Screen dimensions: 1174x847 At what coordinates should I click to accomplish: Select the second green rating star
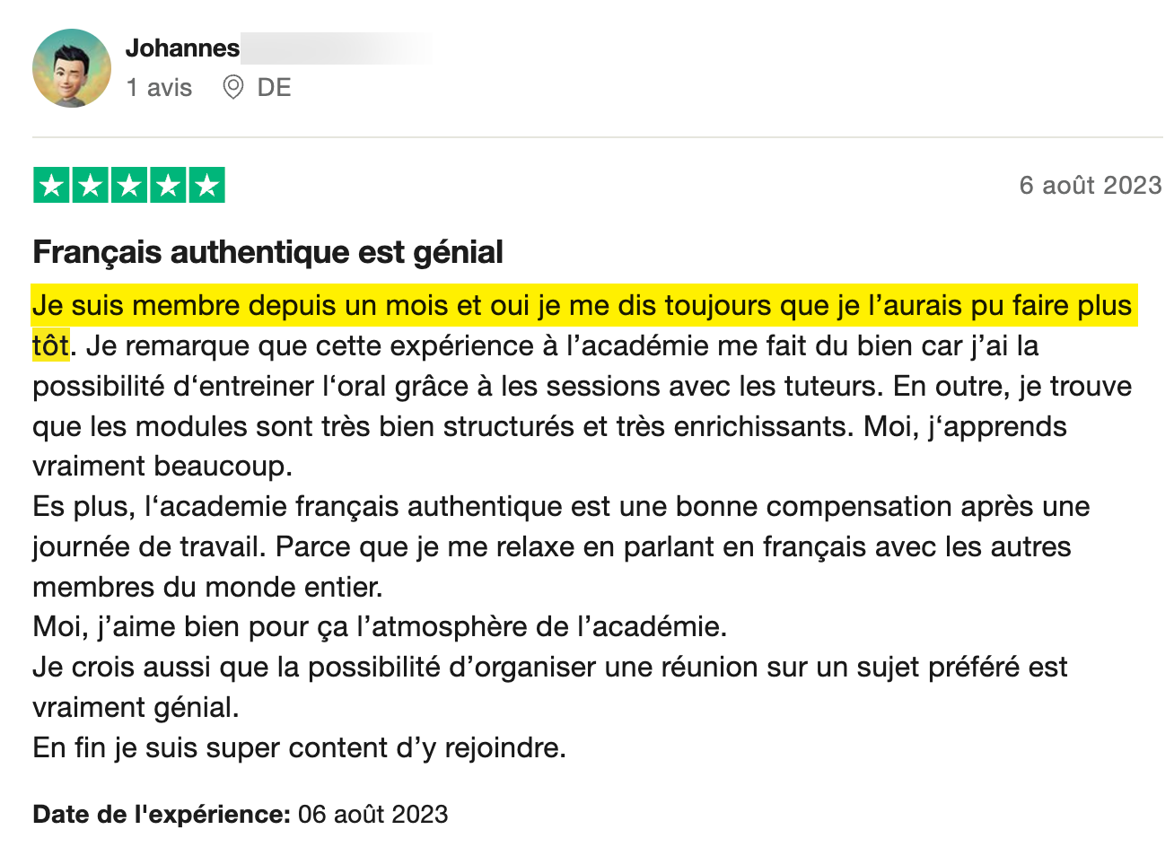[90, 186]
